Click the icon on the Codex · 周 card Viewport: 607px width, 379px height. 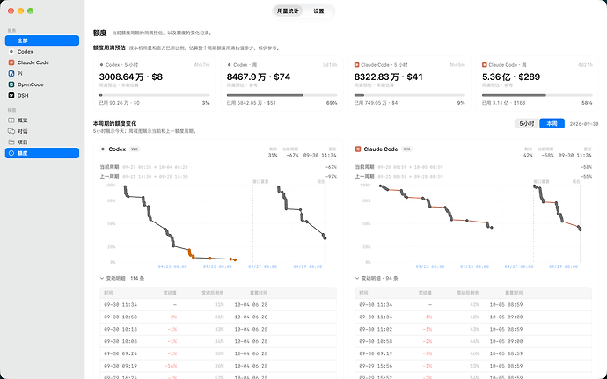coord(230,65)
